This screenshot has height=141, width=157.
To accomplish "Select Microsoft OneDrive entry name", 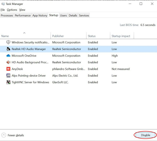I will [x=24, y=56].
